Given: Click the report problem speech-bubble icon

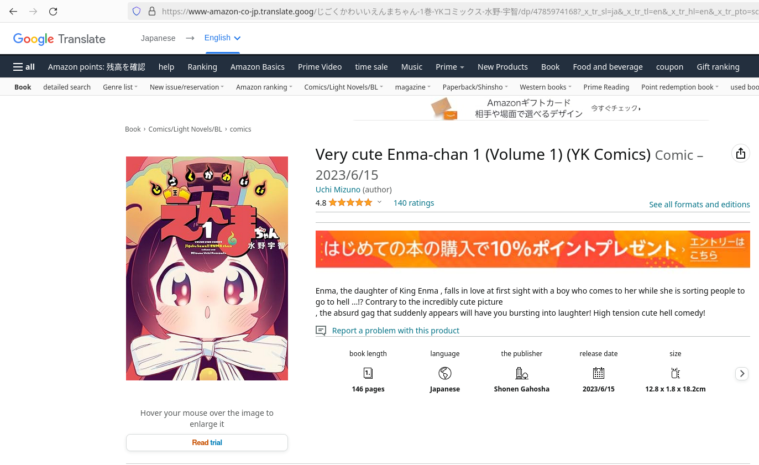Looking at the screenshot, I should pos(321,331).
